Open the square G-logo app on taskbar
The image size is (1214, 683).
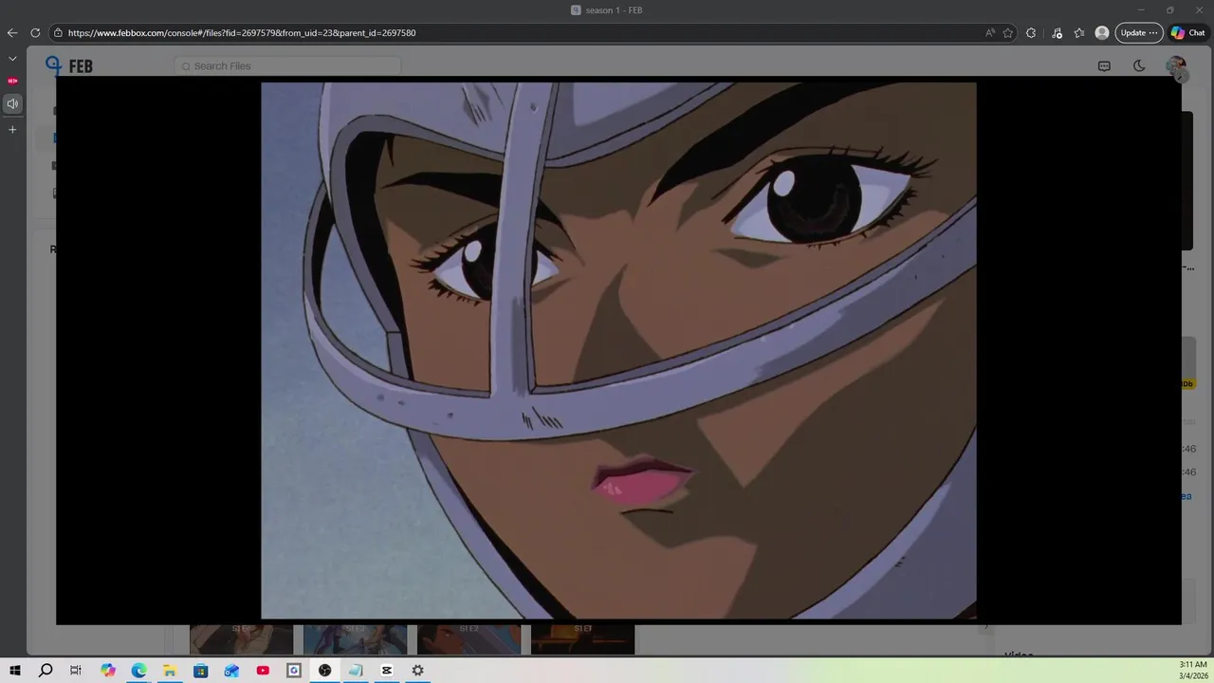click(294, 670)
